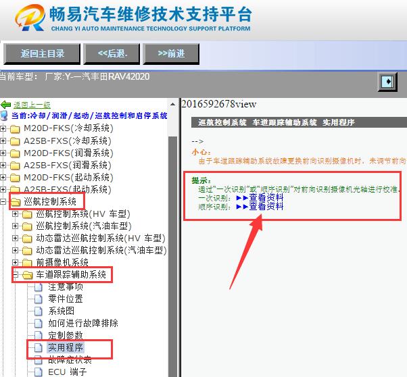Click the 返回主目录 button
This screenshot has height=377, width=407.
[42, 53]
